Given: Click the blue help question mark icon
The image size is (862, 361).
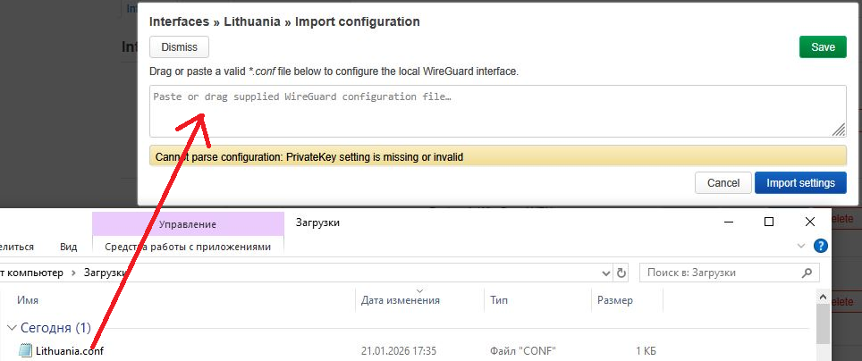Looking at the screenshot, I should coord(820,246).
